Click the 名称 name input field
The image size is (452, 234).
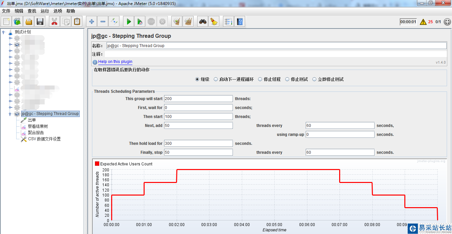click(x=276, y=46)
